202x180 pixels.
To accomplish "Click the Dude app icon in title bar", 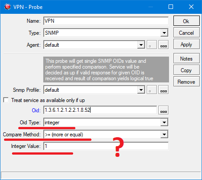I will (8, 7).
